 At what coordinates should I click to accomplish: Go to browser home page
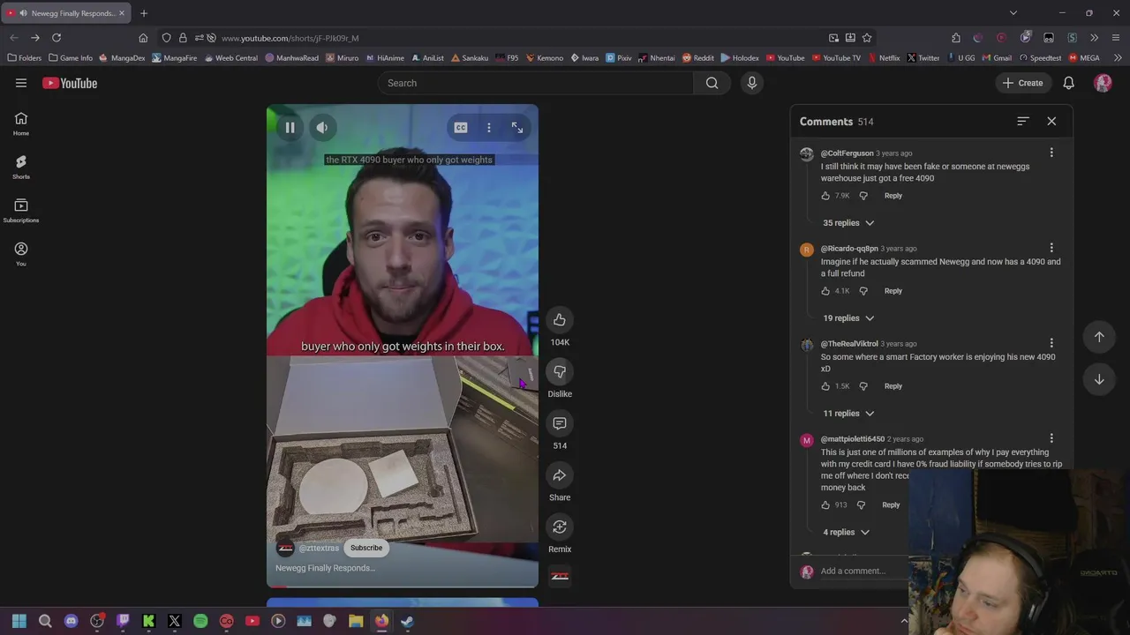[x=143, y=38]
